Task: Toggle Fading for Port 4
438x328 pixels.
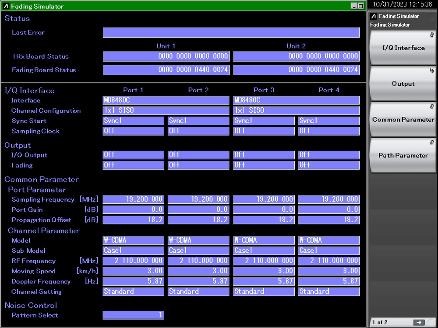Action: point(329,165)
